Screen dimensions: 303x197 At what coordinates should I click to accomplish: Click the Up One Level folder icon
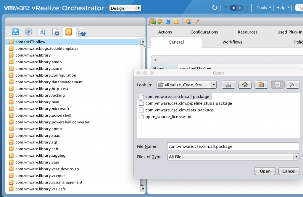click(x=228, y=85)
